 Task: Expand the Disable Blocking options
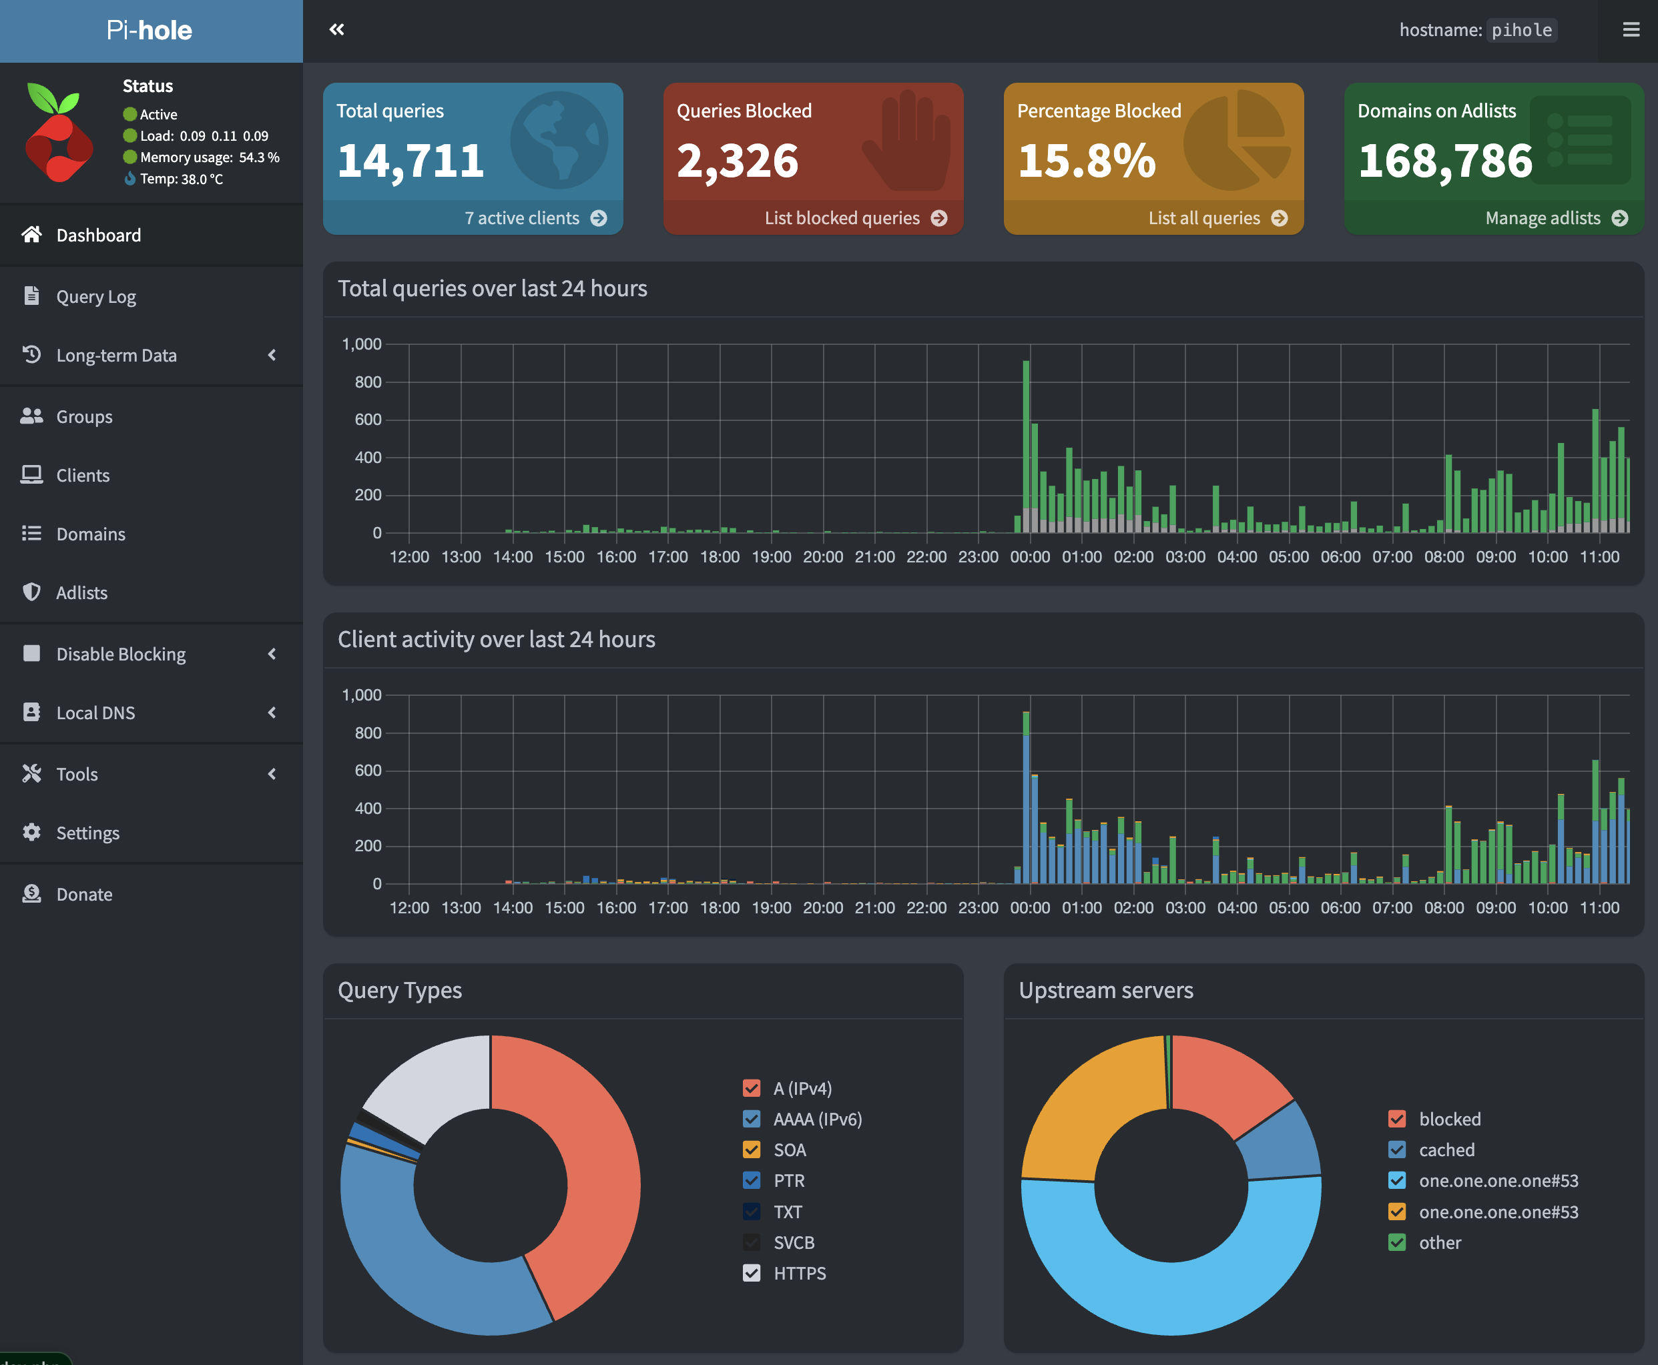272,654
